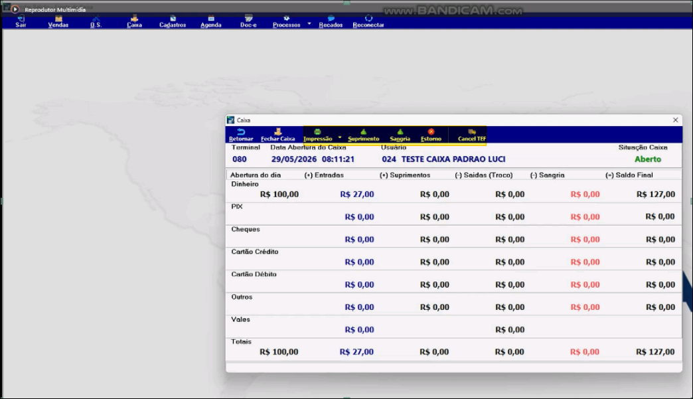The width and height of the screenshot is (693, 399).
Task: Open the Recados toolbar item
Action: tap(331, 22)
